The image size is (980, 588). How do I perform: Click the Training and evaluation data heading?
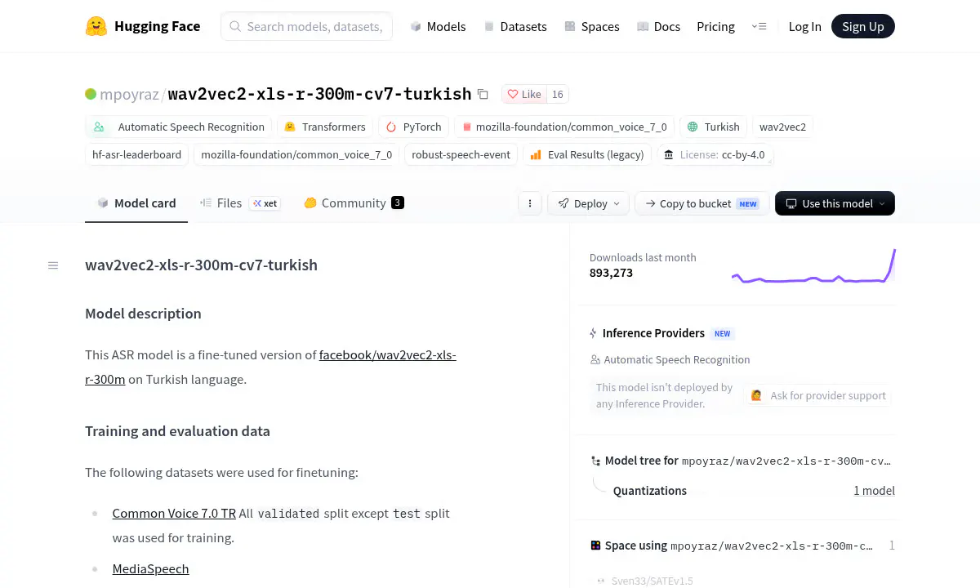[177, 431]
